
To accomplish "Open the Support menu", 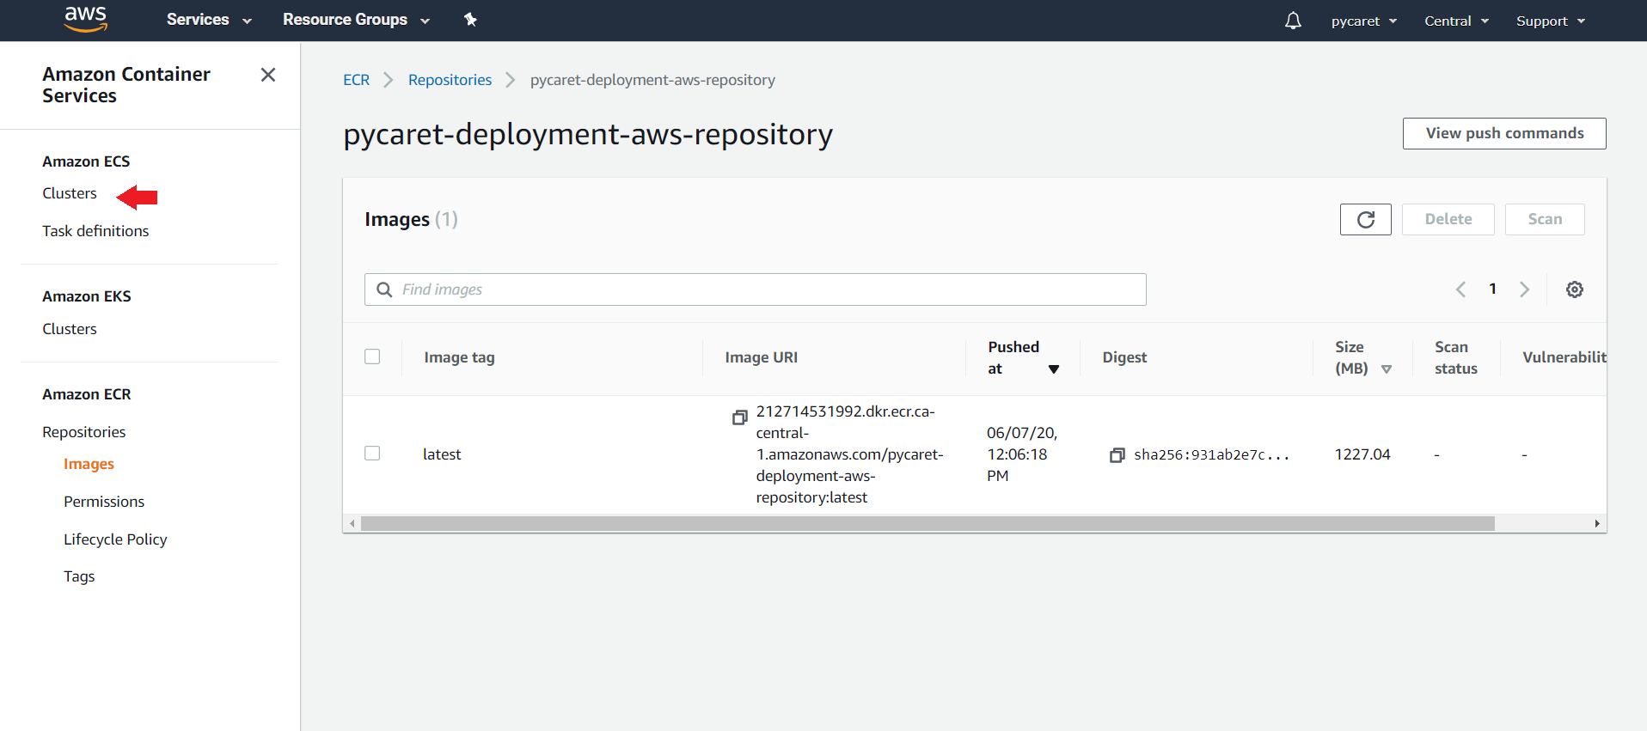I will point(1550,21).
